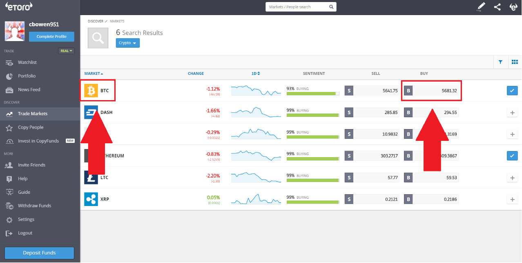
Task: Add XRP to watchlist plus button
Action: pos(512,199)
